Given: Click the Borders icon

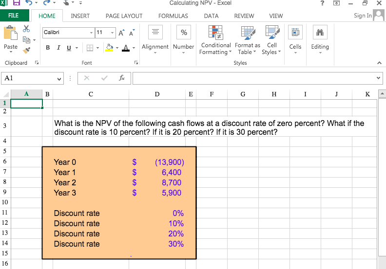Looking at the screenshot, I should 90,48.
